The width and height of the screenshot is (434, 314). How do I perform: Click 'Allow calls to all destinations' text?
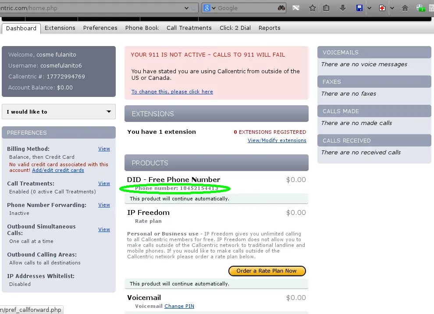click(x=45, y=263)
